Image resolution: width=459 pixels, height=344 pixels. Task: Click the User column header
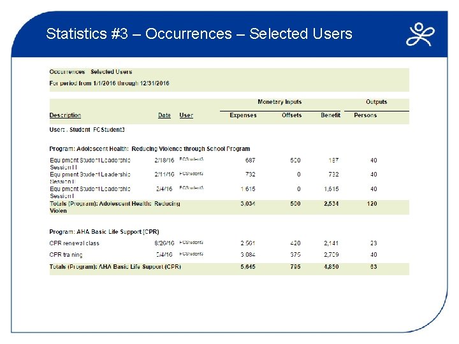[186, 115]
